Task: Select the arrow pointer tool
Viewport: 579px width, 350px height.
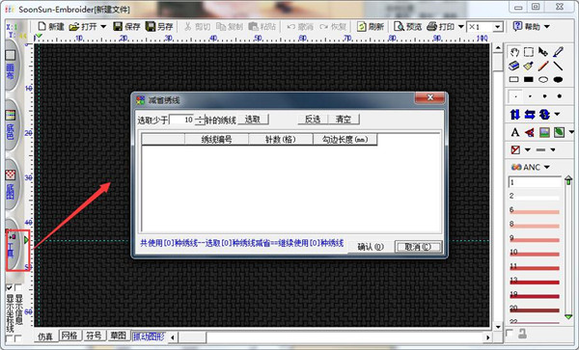Action: pyautogui.click(x=543, y=52)
